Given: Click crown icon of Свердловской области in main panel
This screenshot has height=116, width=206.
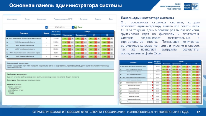Looking at the screenshot, I should click(7, 42).
